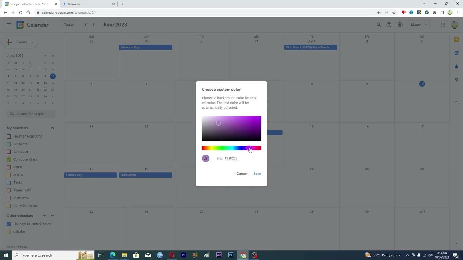The image size is (463, 260).
Task: Open the Settings gear menu
Action: tap(400, 25)
